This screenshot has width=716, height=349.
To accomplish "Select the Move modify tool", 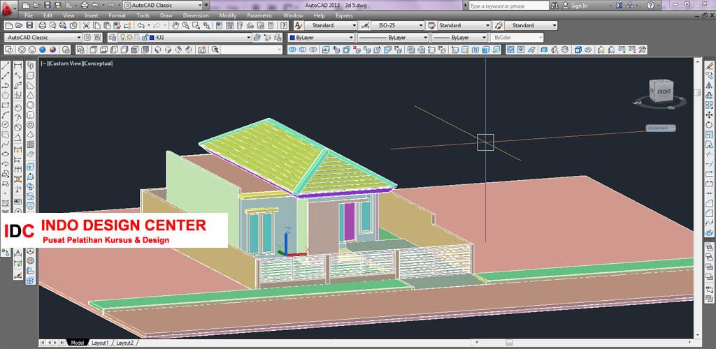I will click(x=709, y=114).
